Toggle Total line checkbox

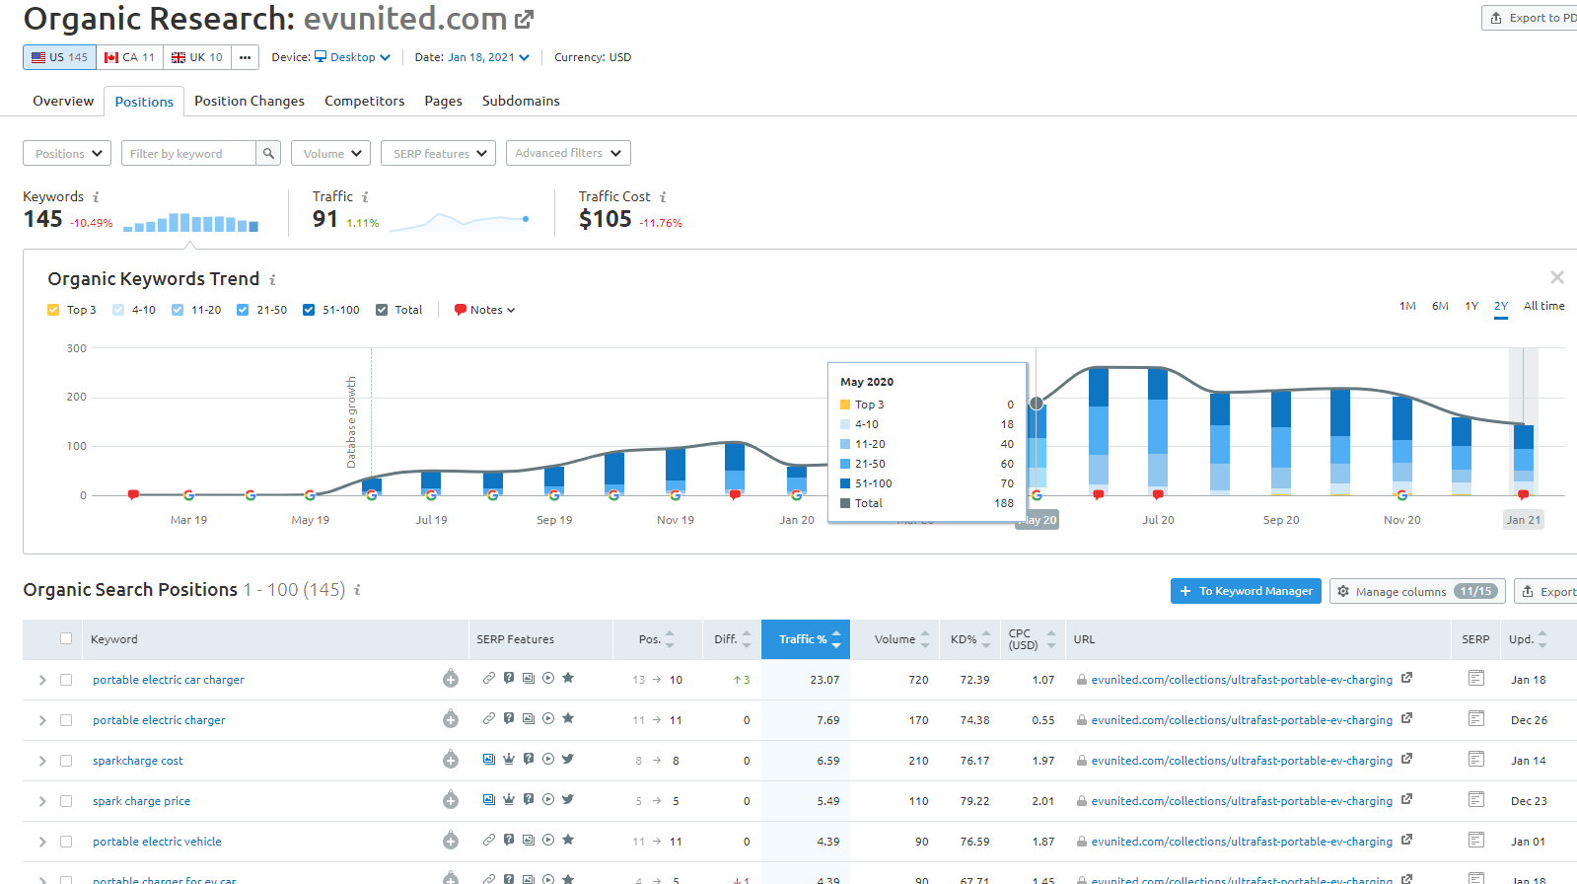click(x=382, y=310)
